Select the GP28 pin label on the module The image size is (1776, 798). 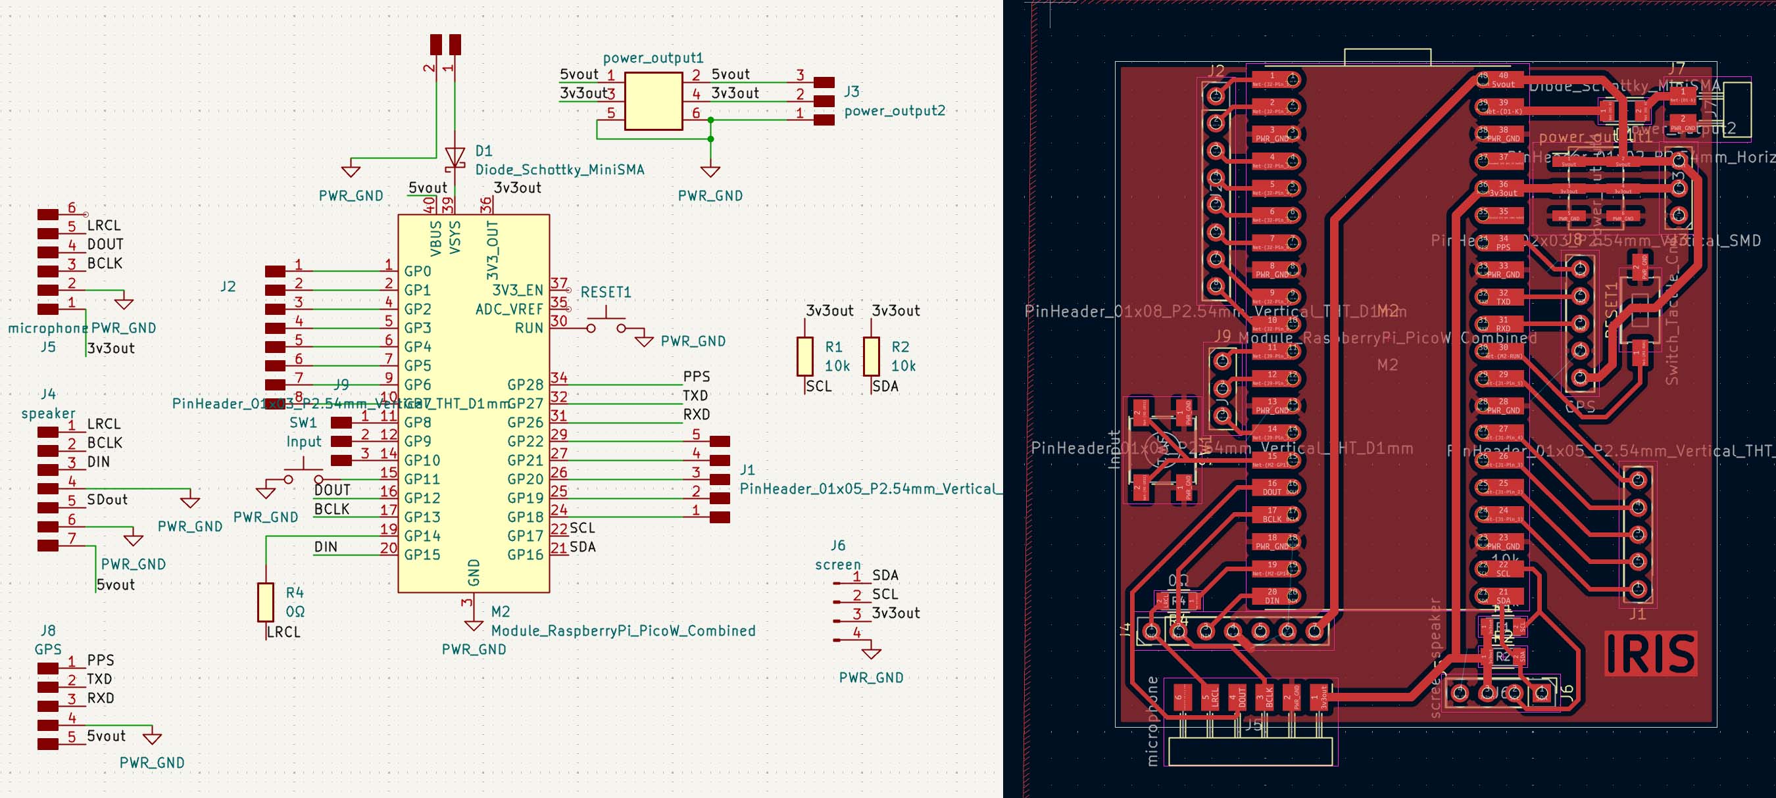click(526, 385)
